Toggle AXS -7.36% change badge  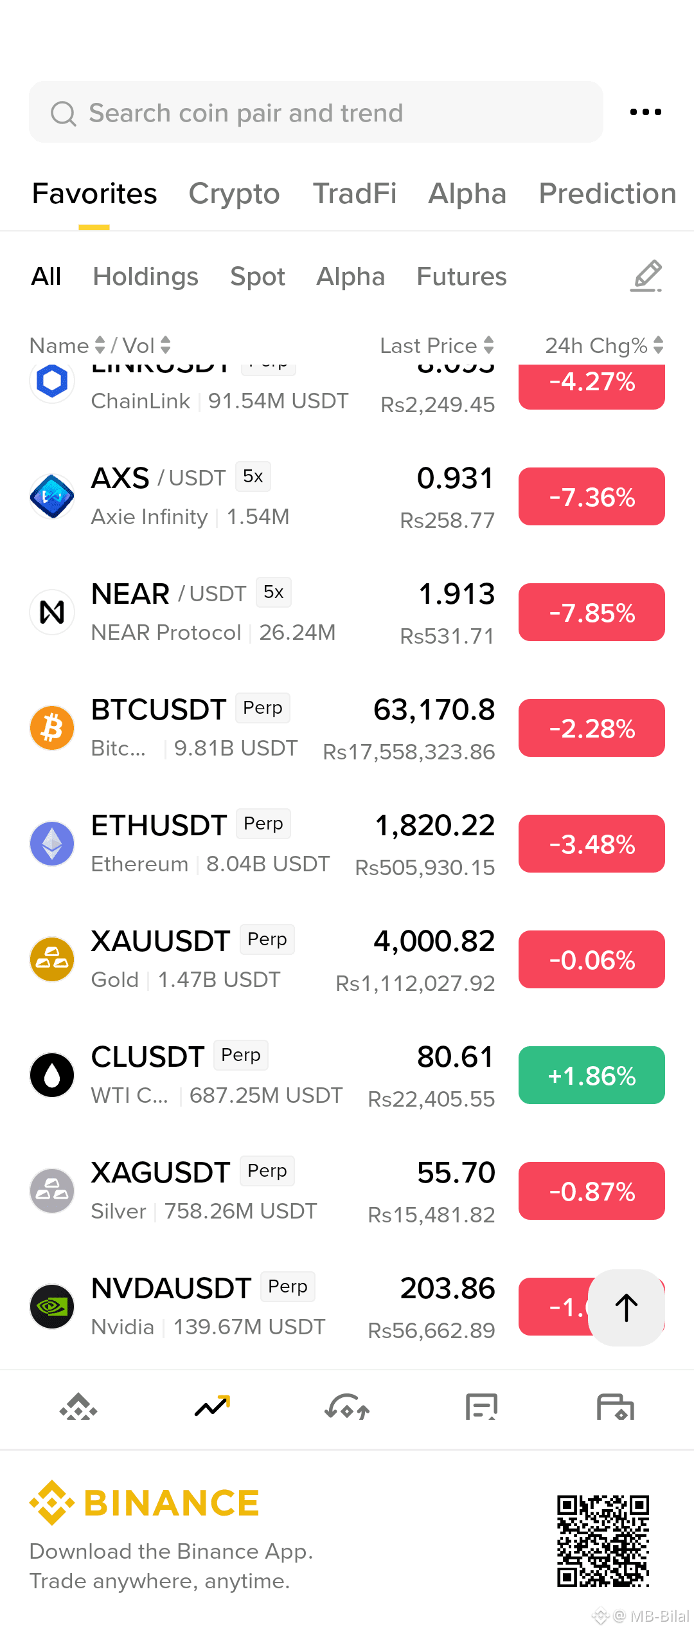click(592, 496)
